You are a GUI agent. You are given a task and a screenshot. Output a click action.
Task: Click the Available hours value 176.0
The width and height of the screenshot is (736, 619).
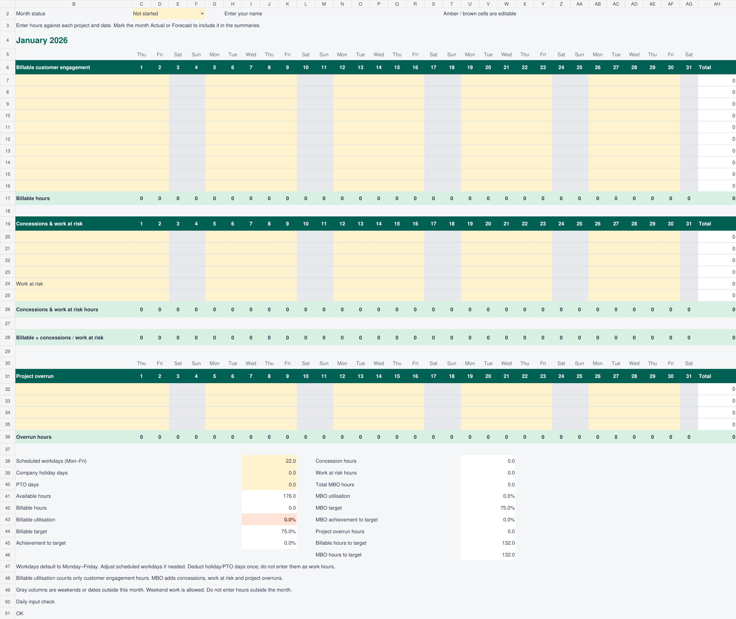(x=269, y=496)
